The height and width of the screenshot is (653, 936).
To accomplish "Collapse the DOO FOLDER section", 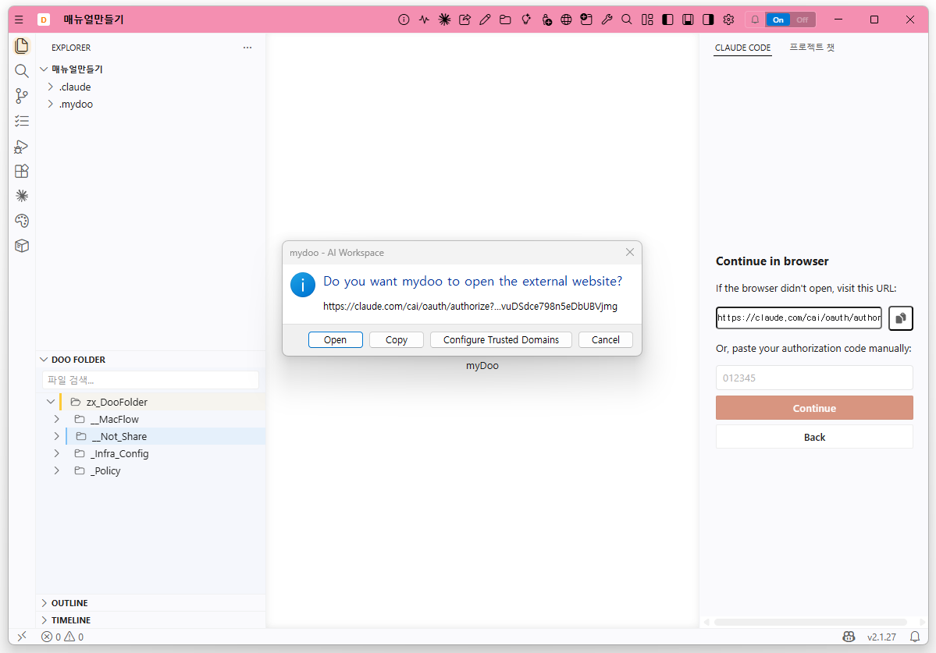I will (44, 360).
